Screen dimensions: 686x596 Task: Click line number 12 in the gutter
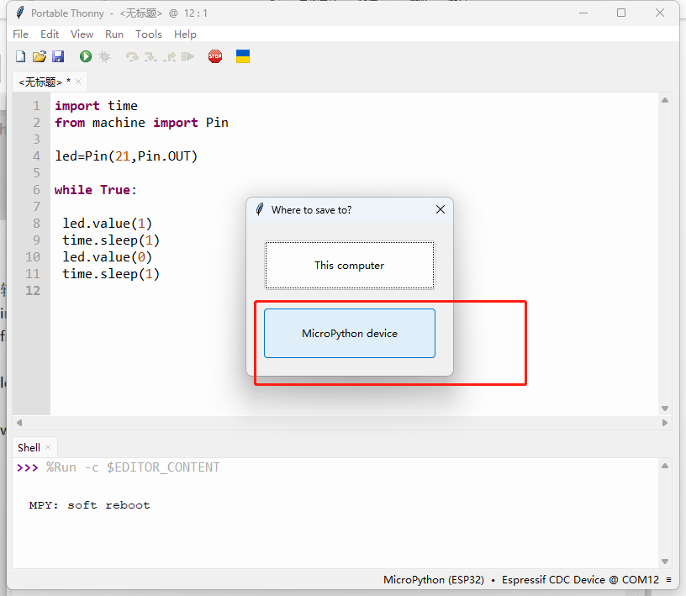click(33, 291)
